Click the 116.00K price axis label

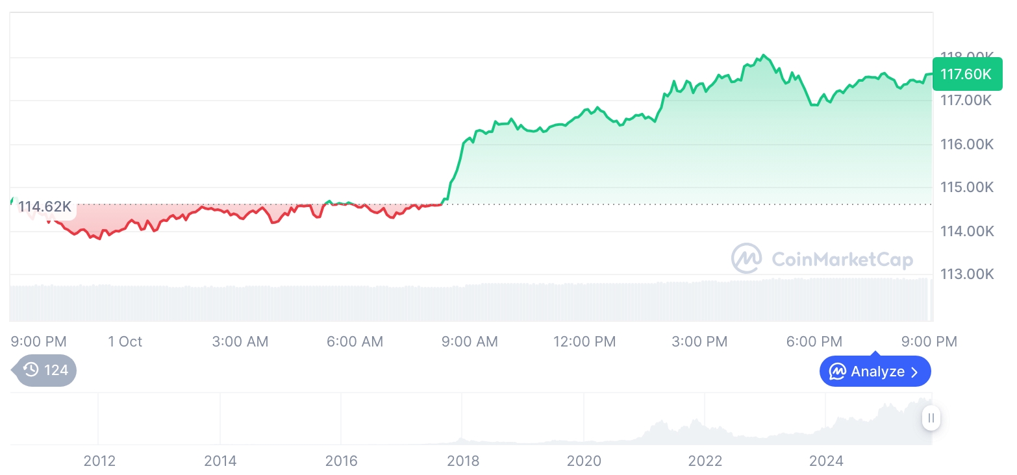967,144
